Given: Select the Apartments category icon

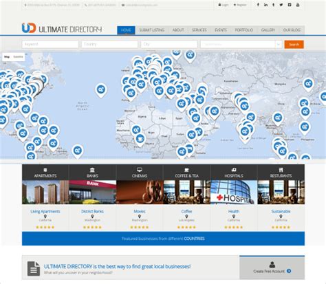Looking at the screenshot, I should pyautogui.click(x=45, y=170).
